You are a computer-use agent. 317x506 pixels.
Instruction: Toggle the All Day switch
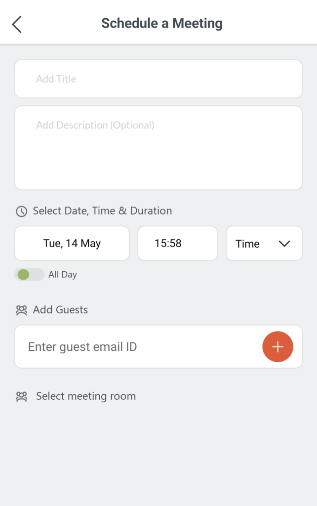point(29,275)
